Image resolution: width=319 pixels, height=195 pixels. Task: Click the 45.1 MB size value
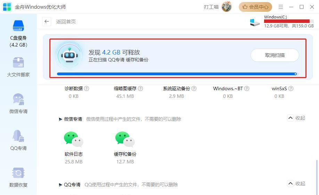[125, 96]
